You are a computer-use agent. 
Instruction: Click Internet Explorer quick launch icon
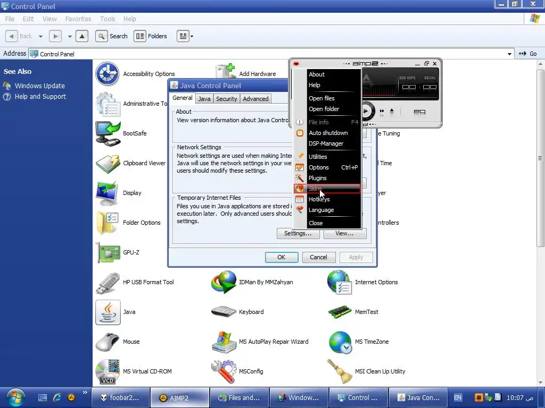point(57,397)
